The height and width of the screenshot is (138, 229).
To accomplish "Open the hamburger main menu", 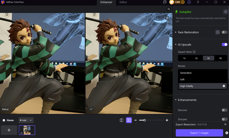I will (x=198, y=2).
